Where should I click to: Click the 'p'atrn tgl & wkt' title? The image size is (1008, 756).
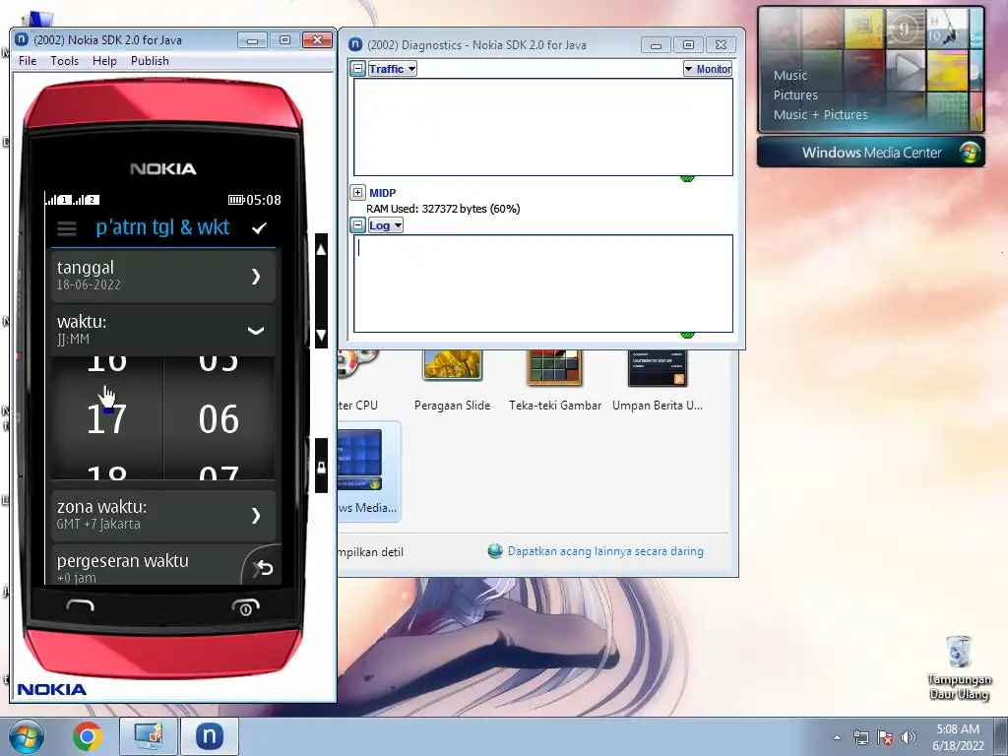[162, 227]
